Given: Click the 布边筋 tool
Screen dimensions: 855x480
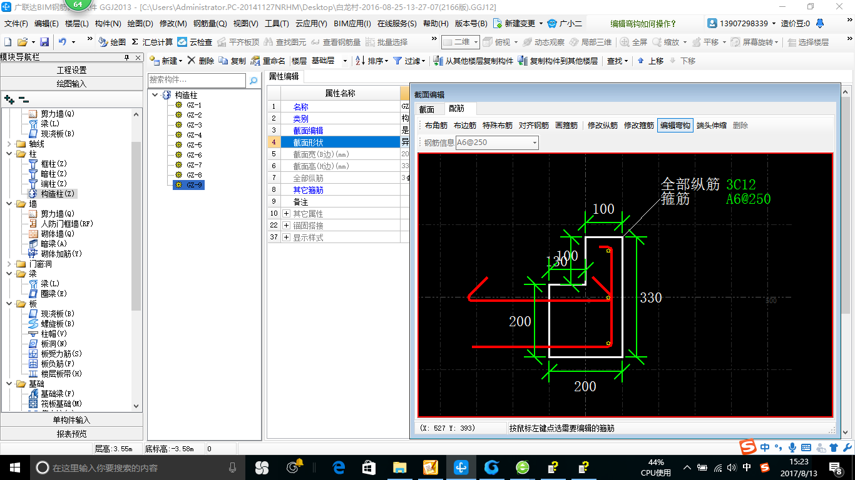Looking at the screenshot, I should 465,126.
